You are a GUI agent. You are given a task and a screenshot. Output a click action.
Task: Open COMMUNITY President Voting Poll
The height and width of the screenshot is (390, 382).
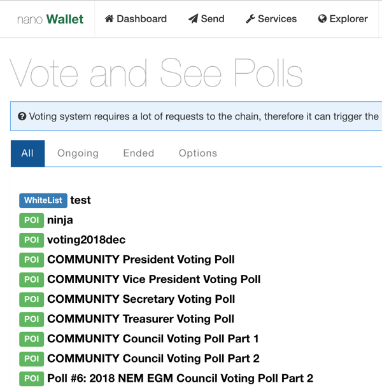point(141,260)
